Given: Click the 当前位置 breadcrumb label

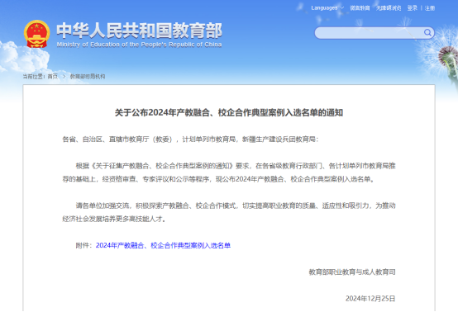Looking at the screenshot, I should [34, 77].
